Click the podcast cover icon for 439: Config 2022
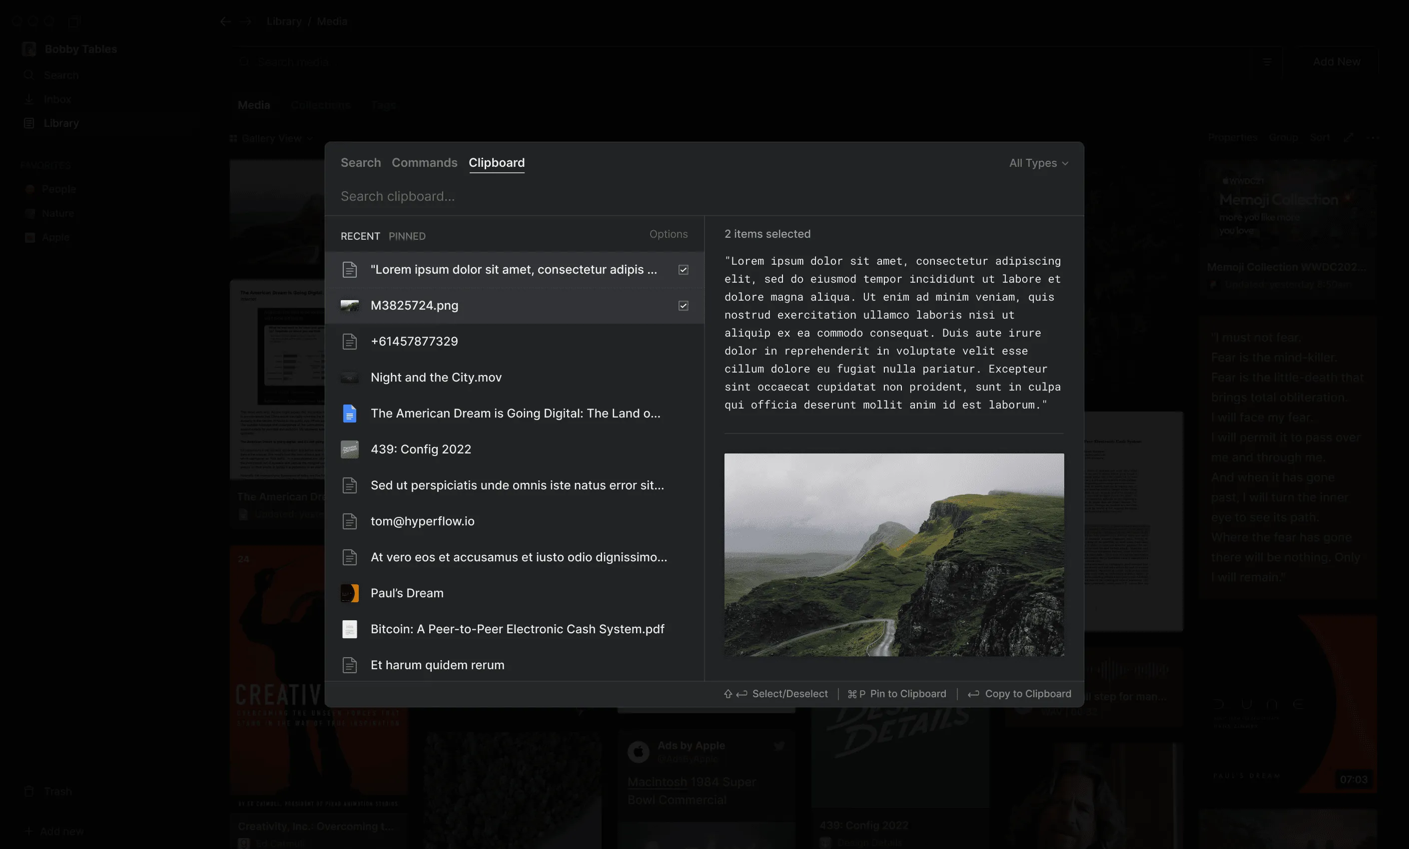 tap(349, 449)
